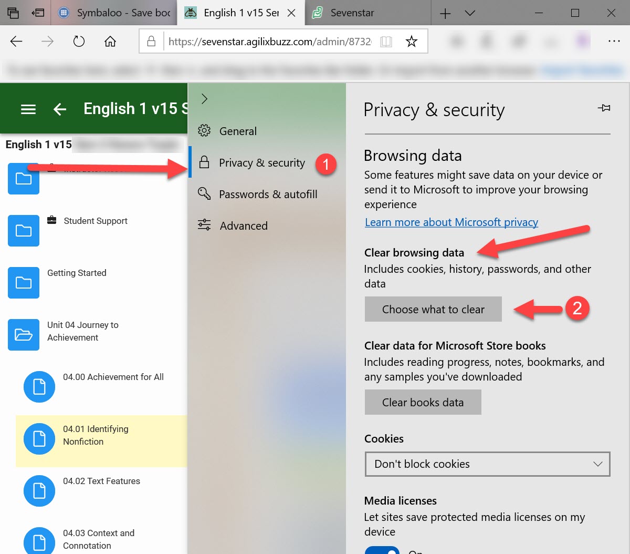Open the Getting Started folder icon
This screenshot has width=630, height=554.
24,283
